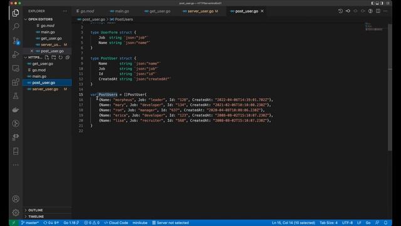
Task: Click the circled-arrows icon in editor toolbar
Action: 370,11
